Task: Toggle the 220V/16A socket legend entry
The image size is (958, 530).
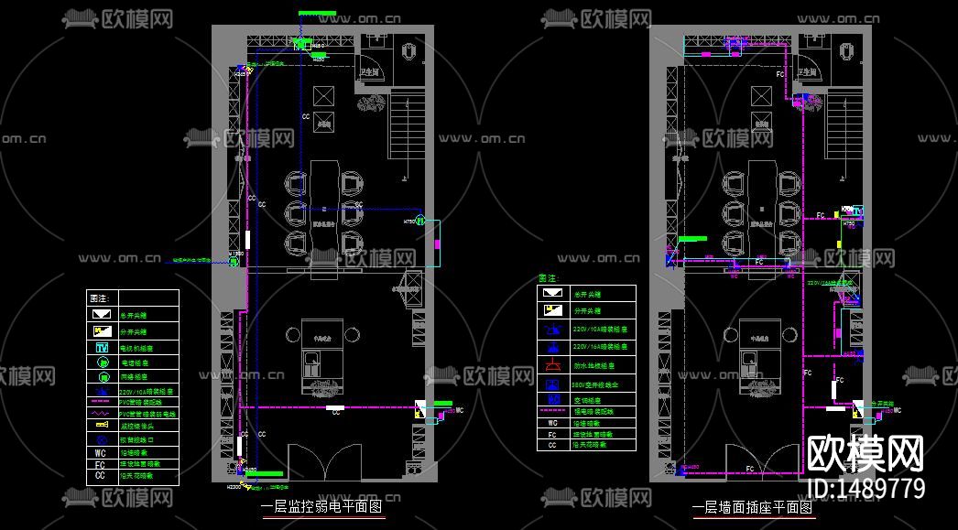Action: (552, 346)
